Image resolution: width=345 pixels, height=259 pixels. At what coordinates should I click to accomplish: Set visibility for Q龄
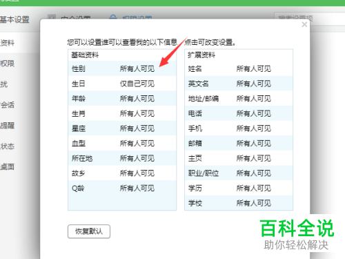coord(137,188)
